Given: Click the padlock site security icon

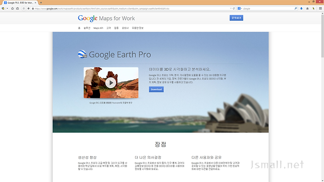Looking at the screenshot, I should (33, 9).
